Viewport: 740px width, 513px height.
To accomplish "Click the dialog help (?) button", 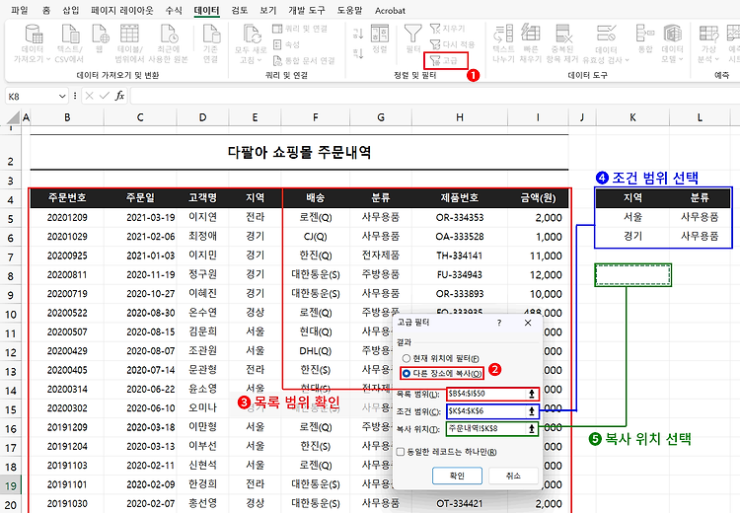I will point(499,323).
